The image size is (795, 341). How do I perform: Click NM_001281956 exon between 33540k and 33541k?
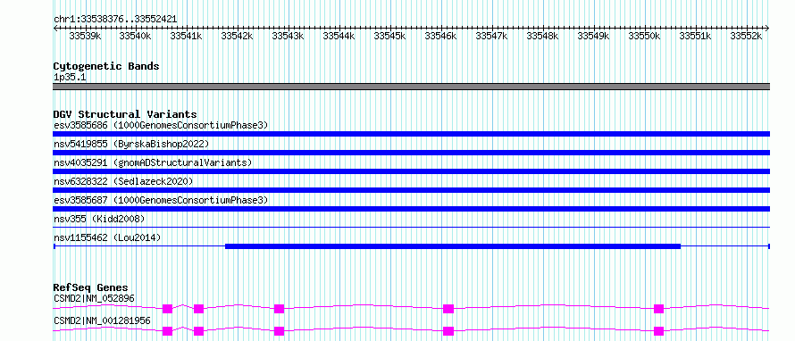(168, 331)
